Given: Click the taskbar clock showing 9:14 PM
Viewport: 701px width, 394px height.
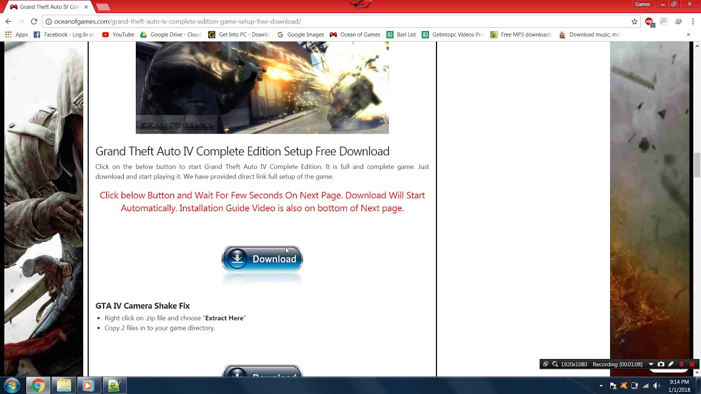Looking at the screenshot, I should tap(679, 386).
